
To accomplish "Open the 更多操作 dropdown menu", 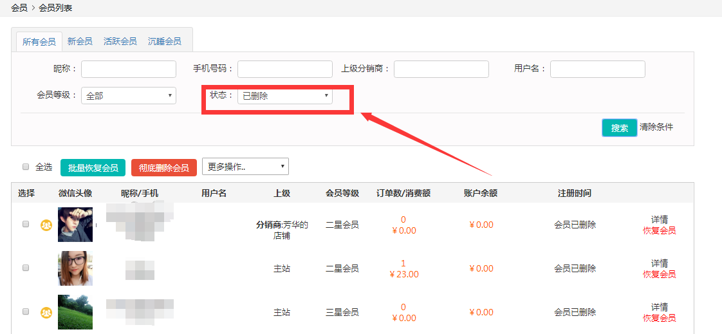I will 245,167.
